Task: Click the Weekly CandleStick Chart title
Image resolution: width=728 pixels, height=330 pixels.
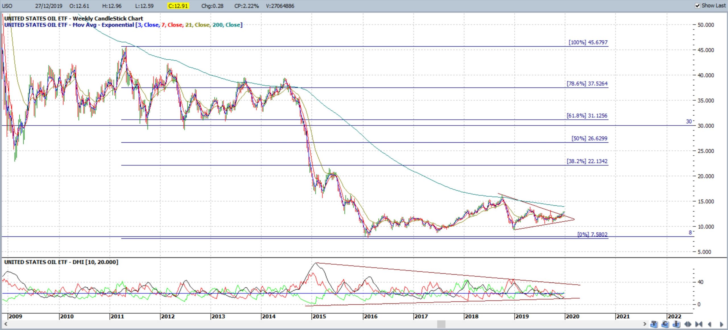Action: tap(74, 18)
